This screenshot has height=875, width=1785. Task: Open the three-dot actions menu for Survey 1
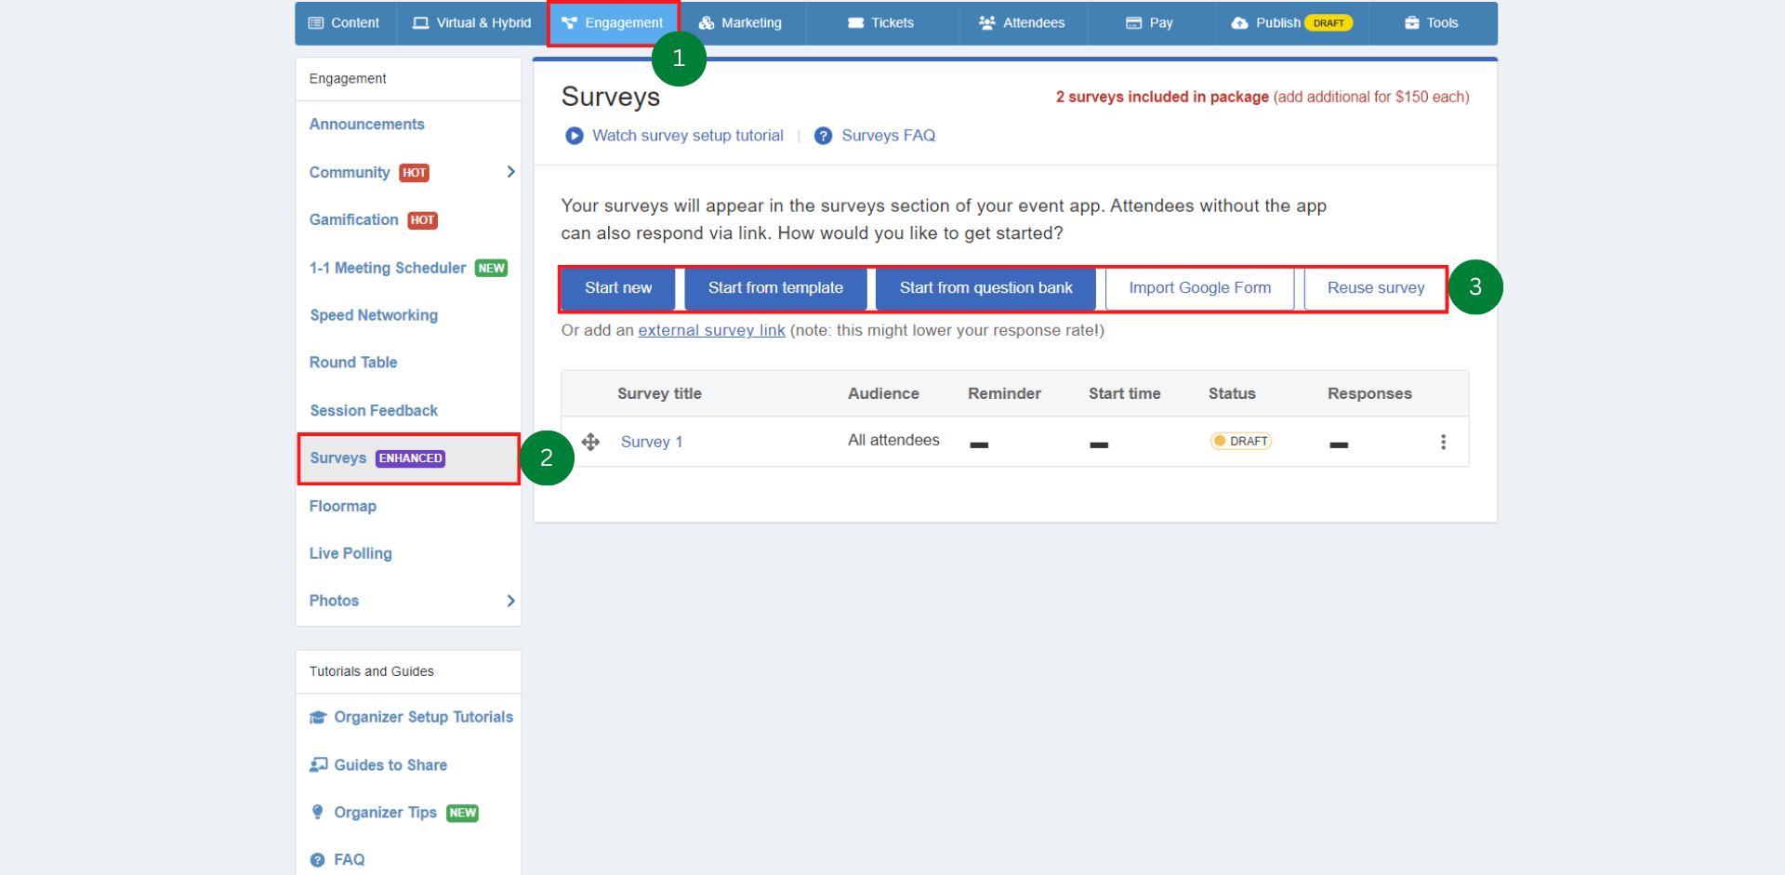1444,442
